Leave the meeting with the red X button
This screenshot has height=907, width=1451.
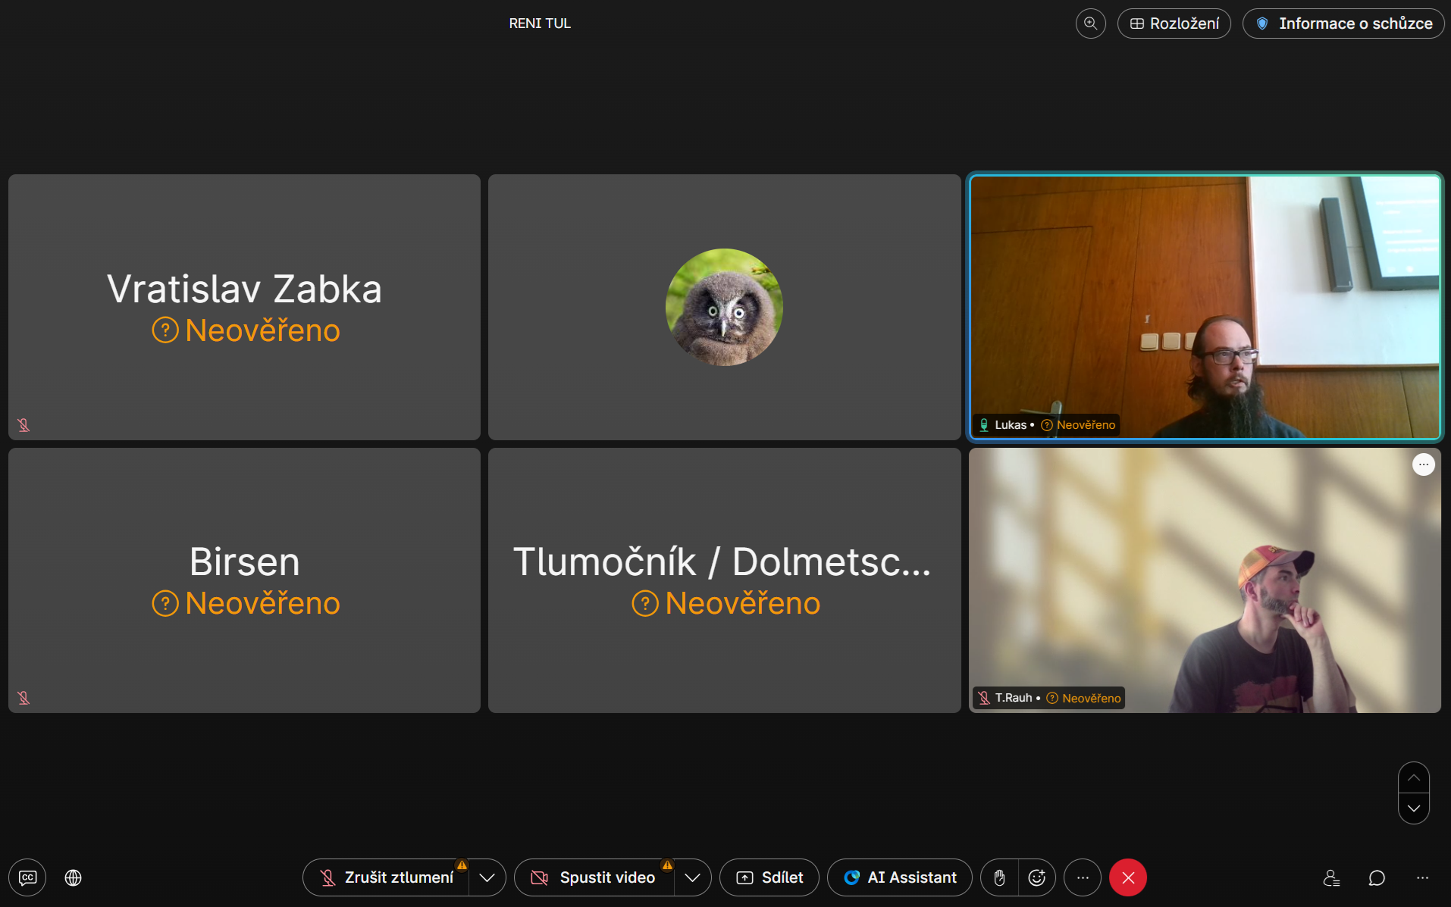[x=1128, y=877]
